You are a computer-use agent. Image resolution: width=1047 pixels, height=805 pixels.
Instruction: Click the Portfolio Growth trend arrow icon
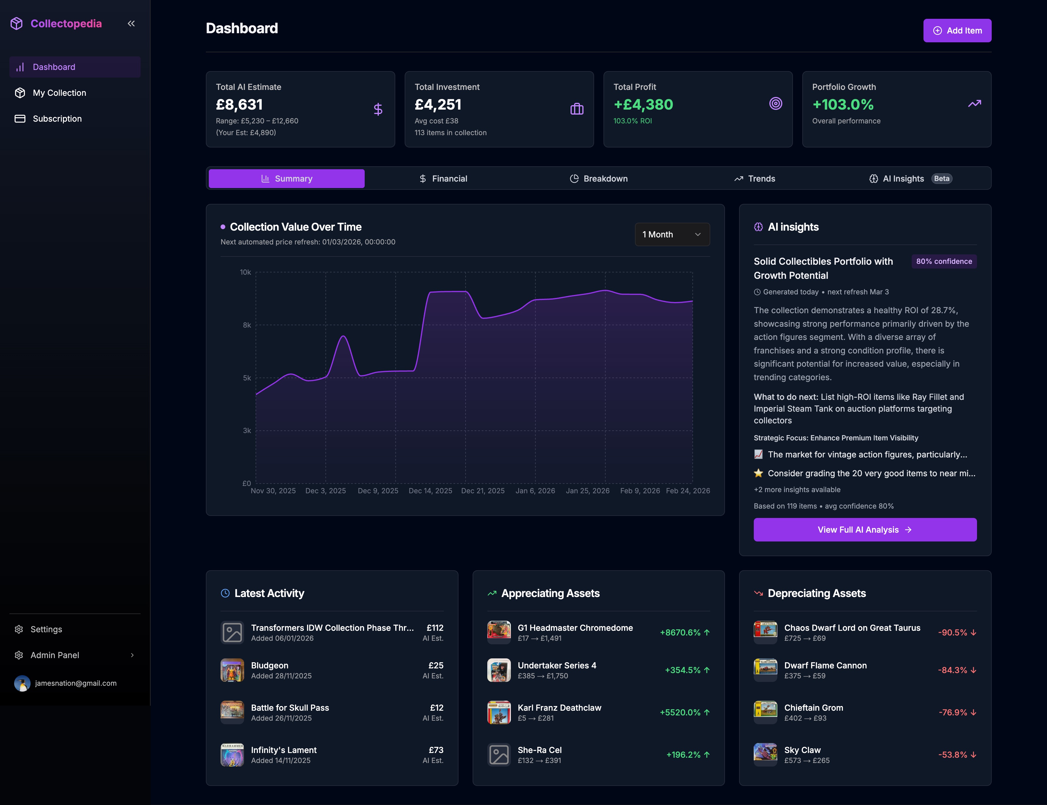point(975,103)
